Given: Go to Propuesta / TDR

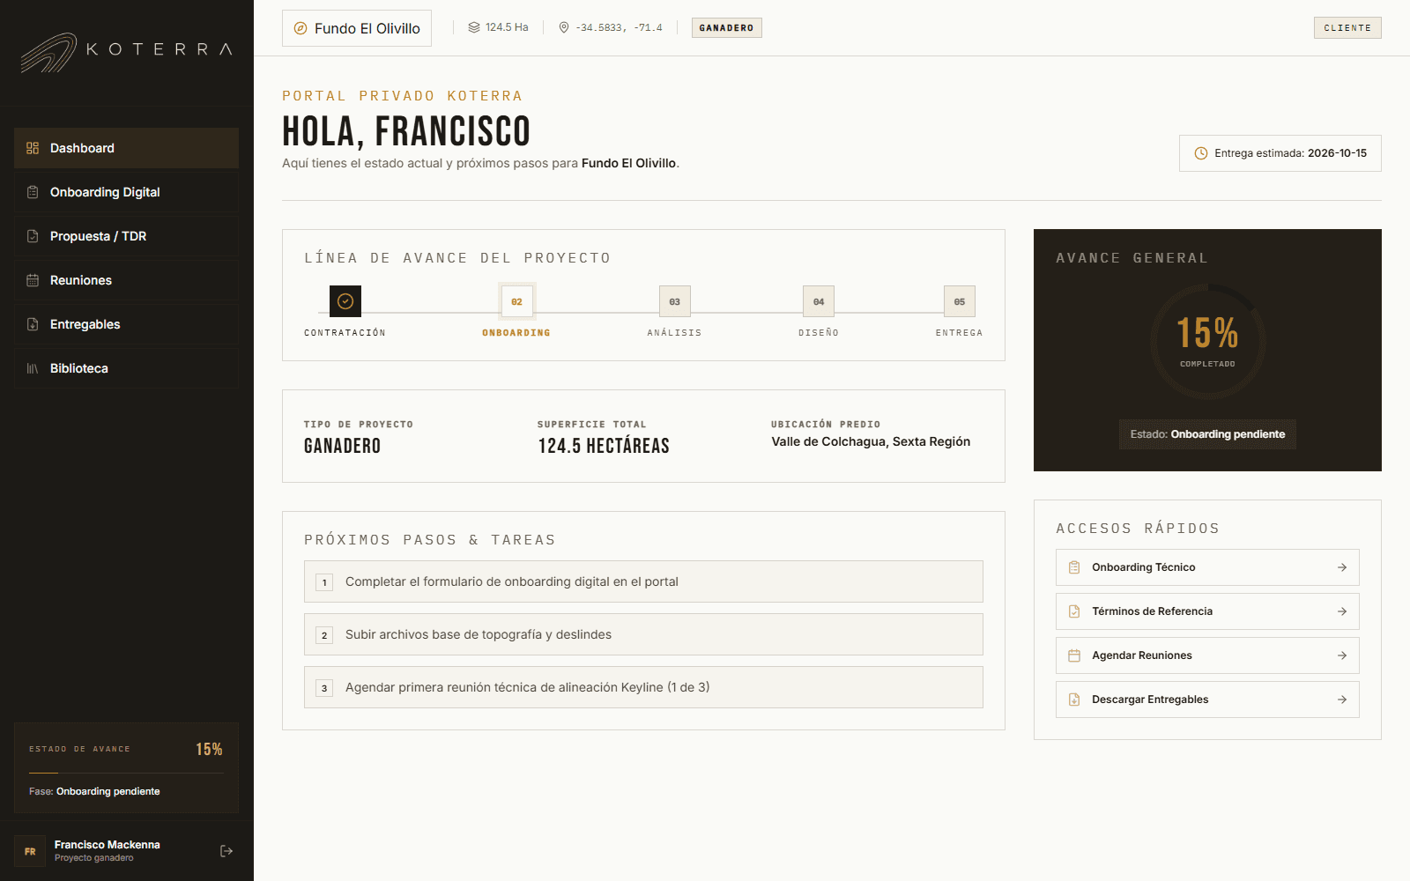Looking at the screenshot, I should click(x=126, y=236).
